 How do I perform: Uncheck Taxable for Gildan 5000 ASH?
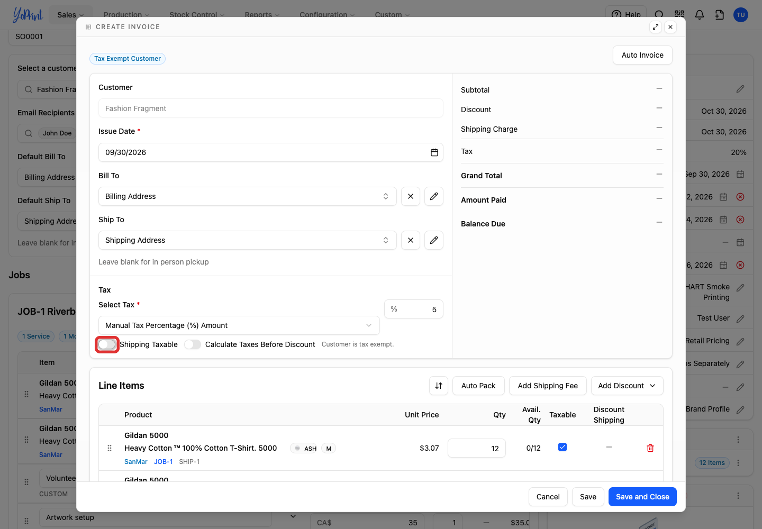tap(563, 447)
